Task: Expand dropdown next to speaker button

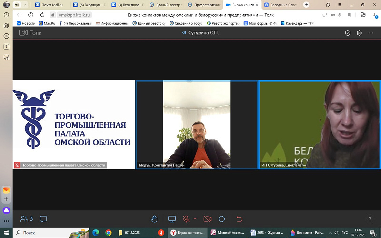Action: click(25, 5)
